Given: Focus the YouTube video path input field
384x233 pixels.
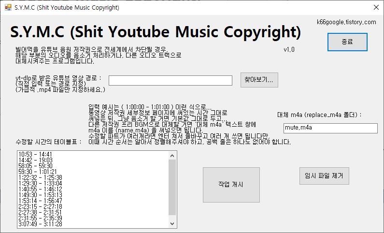Looking at the screenshot, I should (x=171, y=81).
